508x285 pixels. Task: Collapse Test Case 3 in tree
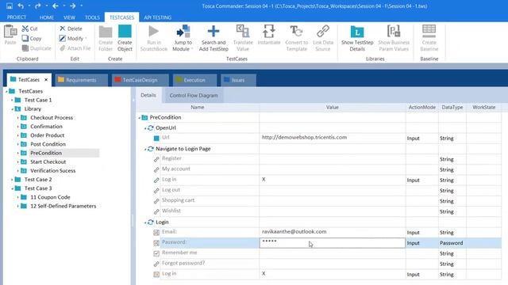[12, 188]
